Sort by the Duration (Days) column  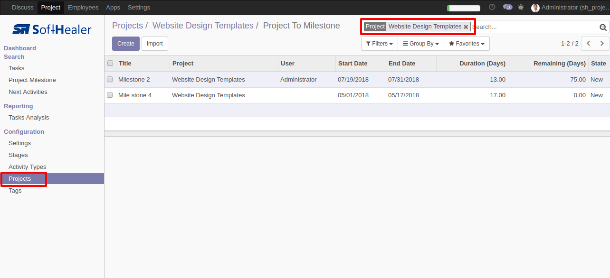[x=472, y=64]
